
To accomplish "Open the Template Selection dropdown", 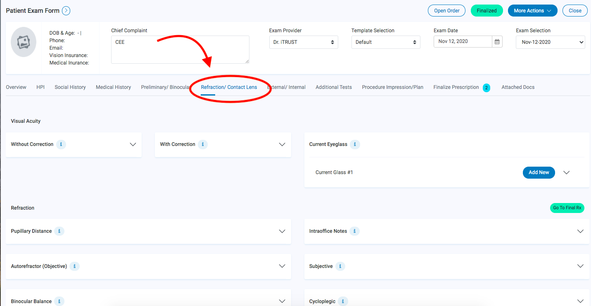I will [385, 42].
